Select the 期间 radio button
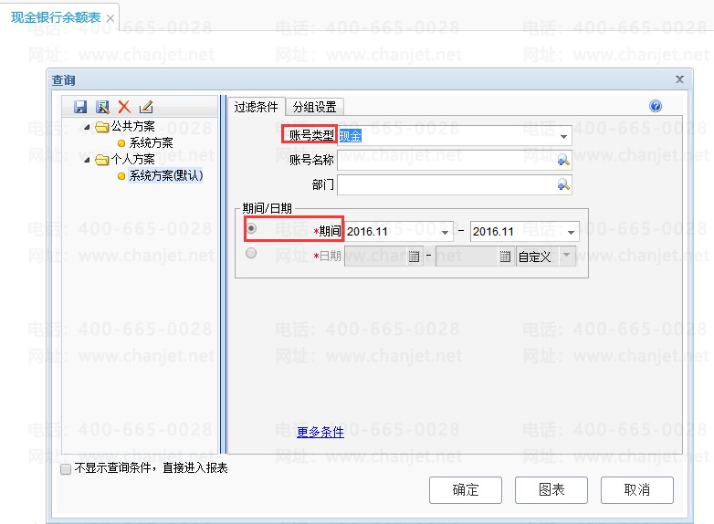 click(251, 227)
